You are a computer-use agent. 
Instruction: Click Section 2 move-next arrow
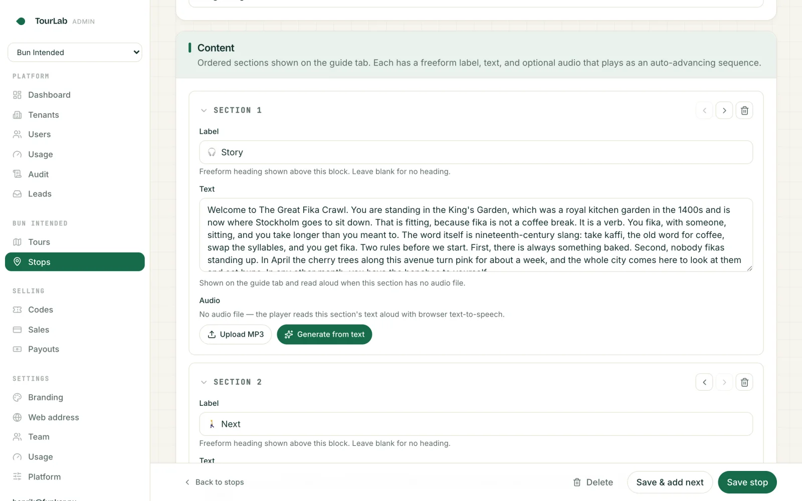724,382
